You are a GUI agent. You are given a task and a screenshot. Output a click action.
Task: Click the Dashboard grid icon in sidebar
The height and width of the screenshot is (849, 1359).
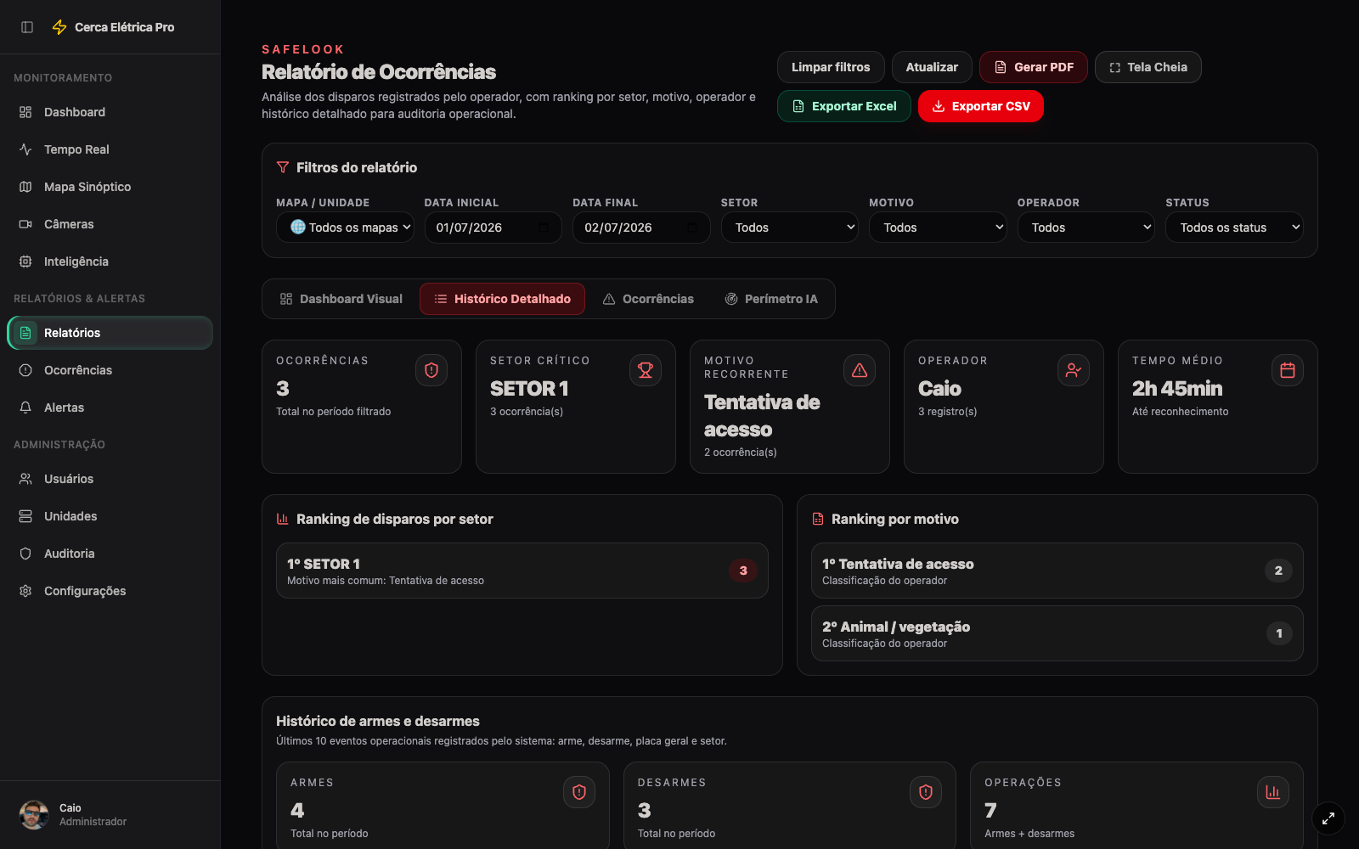pyautogui.click(x=25, y=112)
